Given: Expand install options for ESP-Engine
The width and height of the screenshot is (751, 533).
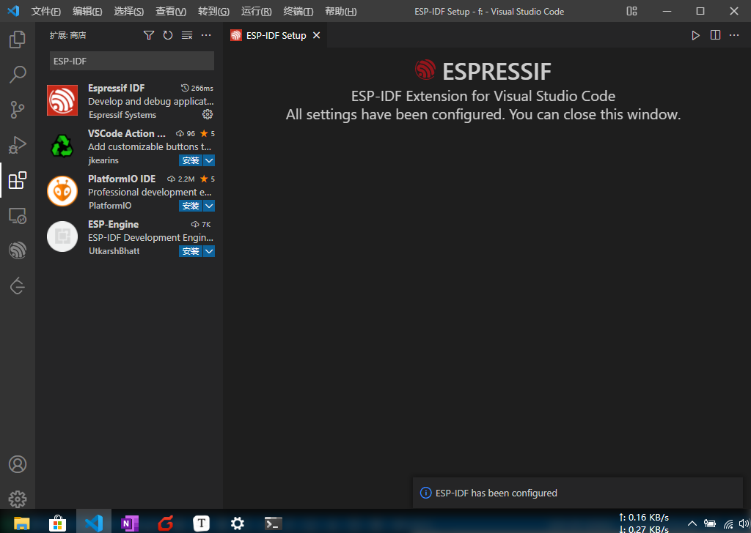Looking at the screenshot, I should 209,251.
